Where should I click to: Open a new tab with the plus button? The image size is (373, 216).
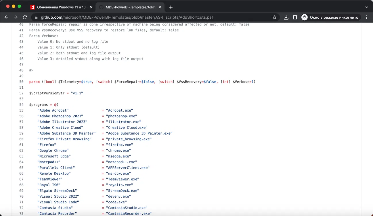click(x=171, y=7)
